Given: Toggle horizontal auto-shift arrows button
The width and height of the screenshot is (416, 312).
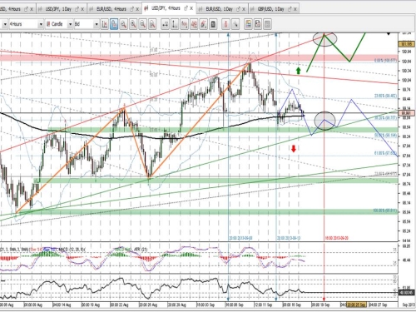Looking at the screenshot, I should point(165,24).
